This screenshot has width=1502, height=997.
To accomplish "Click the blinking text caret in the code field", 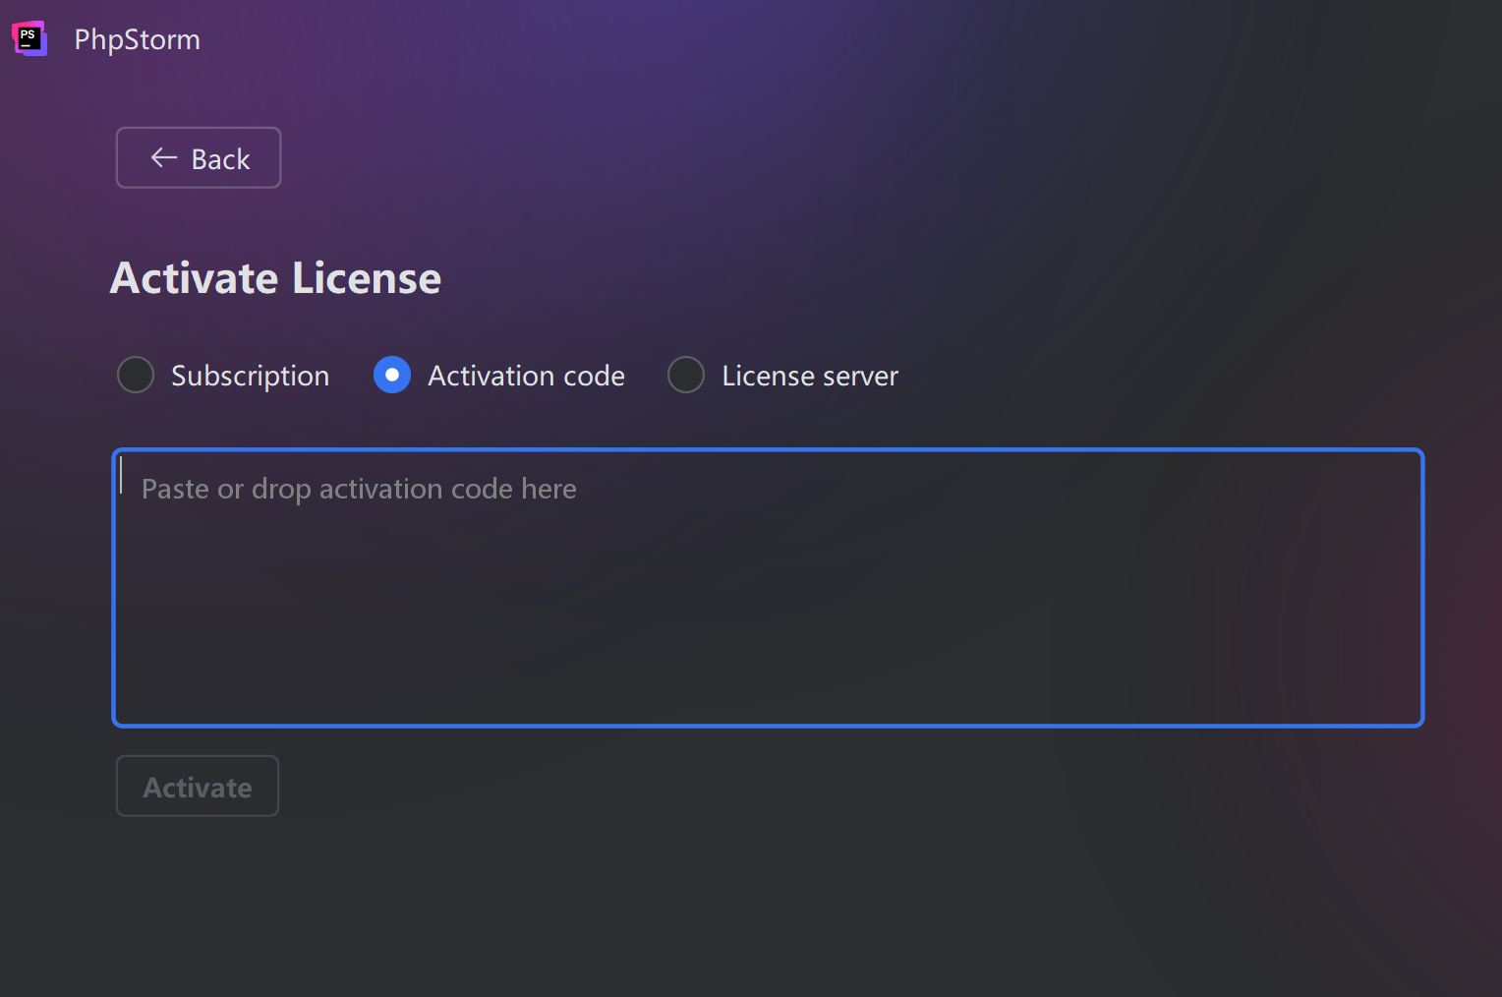I will [x=122, y=476].
